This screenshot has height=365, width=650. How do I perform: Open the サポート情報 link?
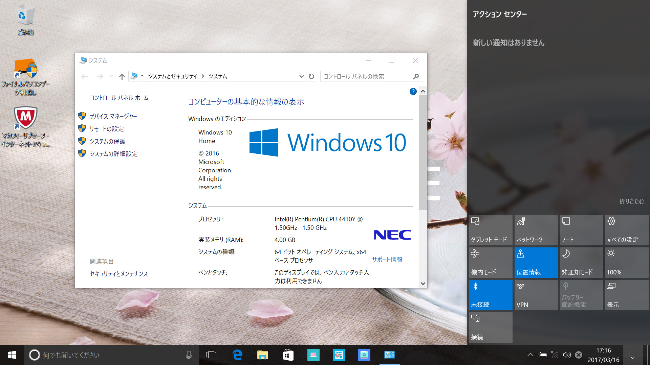point(387,260)
